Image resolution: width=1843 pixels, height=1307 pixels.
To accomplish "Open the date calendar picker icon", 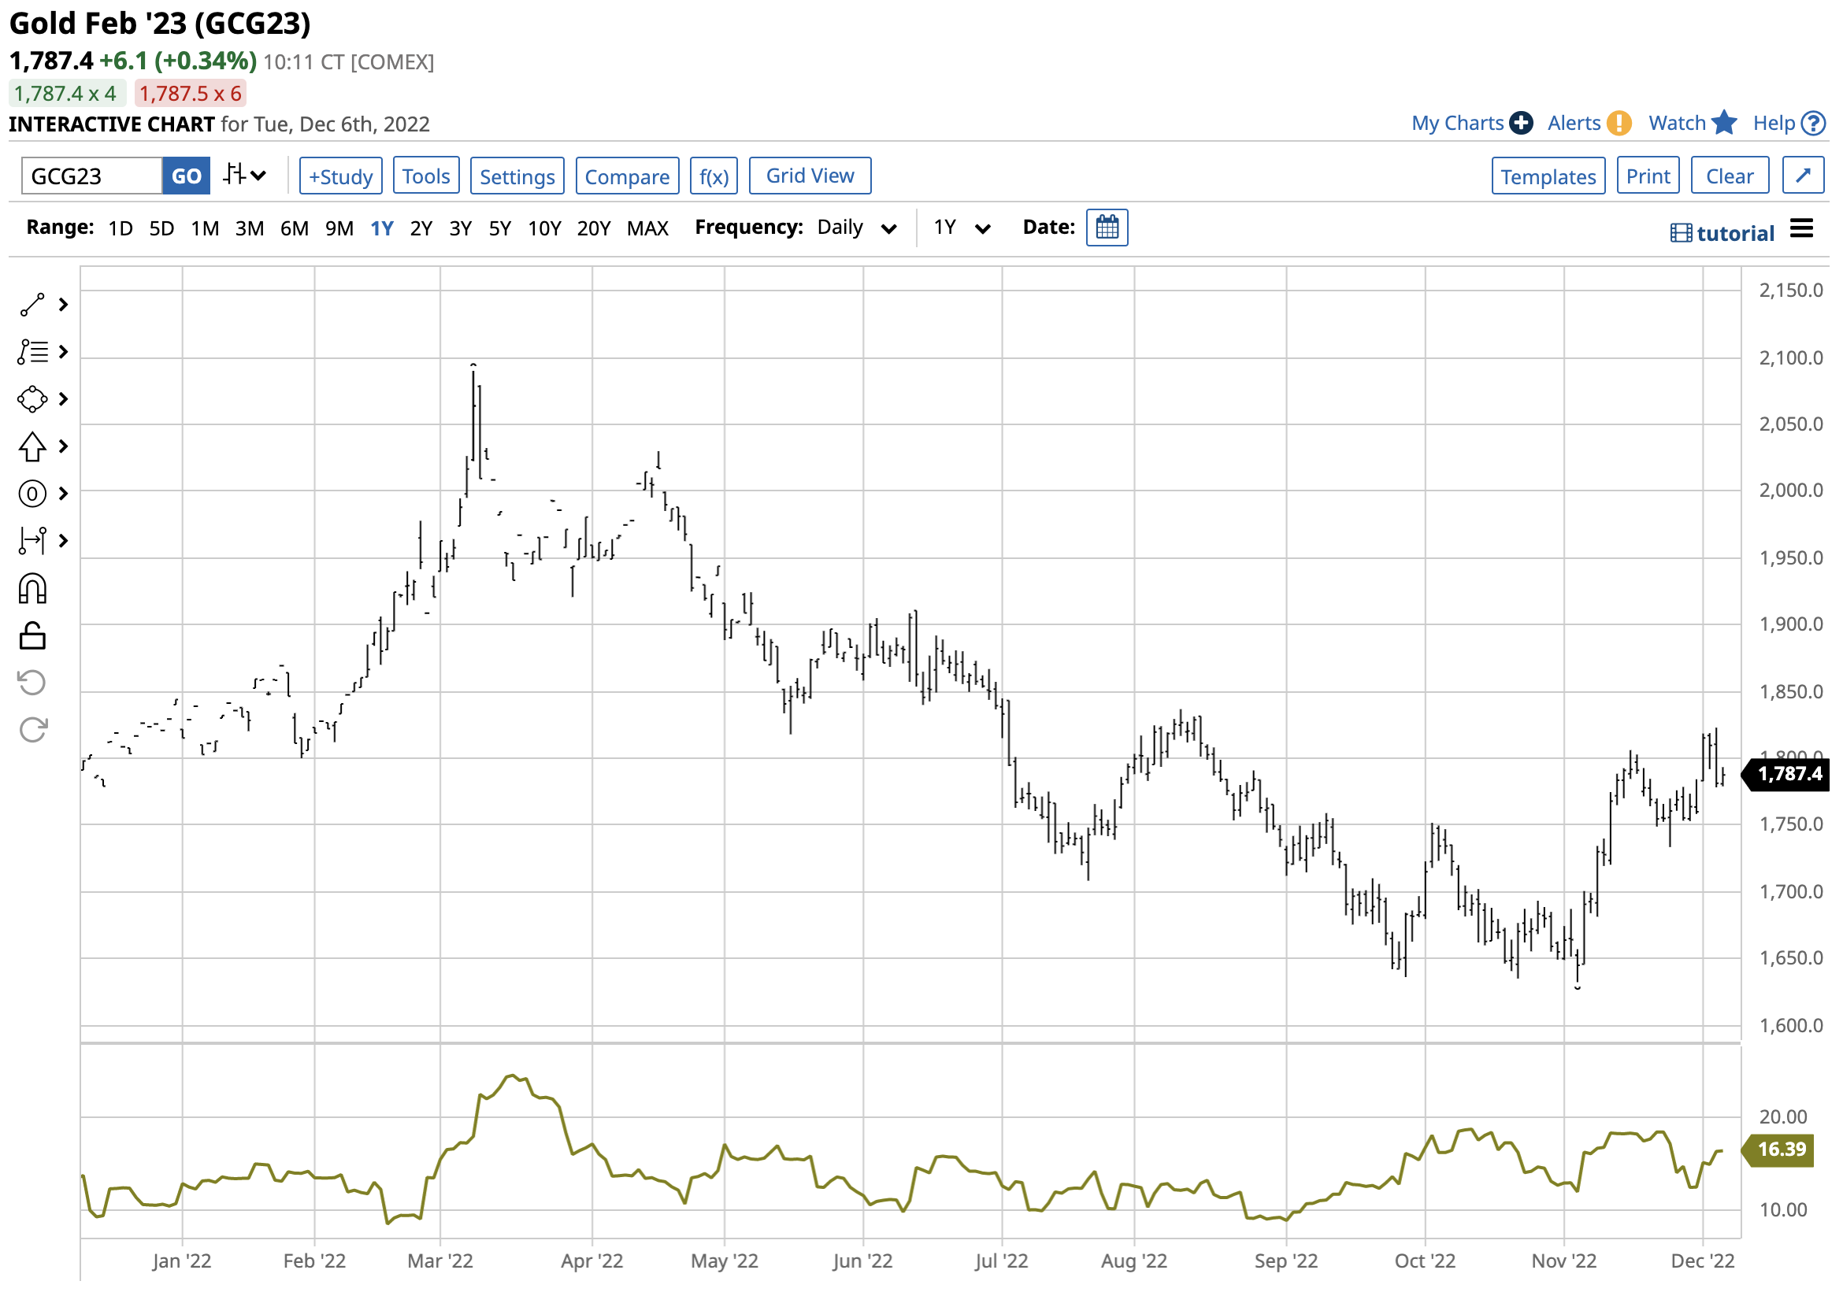I will coord(1109,228).
